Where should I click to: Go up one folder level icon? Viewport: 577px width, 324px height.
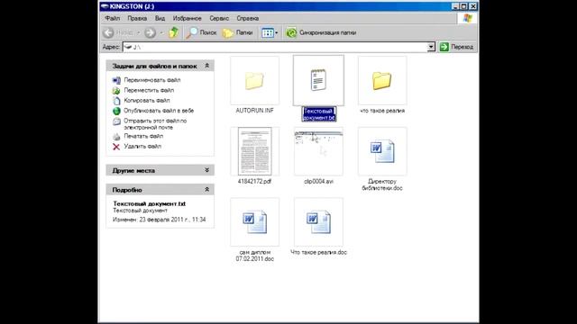174,32
